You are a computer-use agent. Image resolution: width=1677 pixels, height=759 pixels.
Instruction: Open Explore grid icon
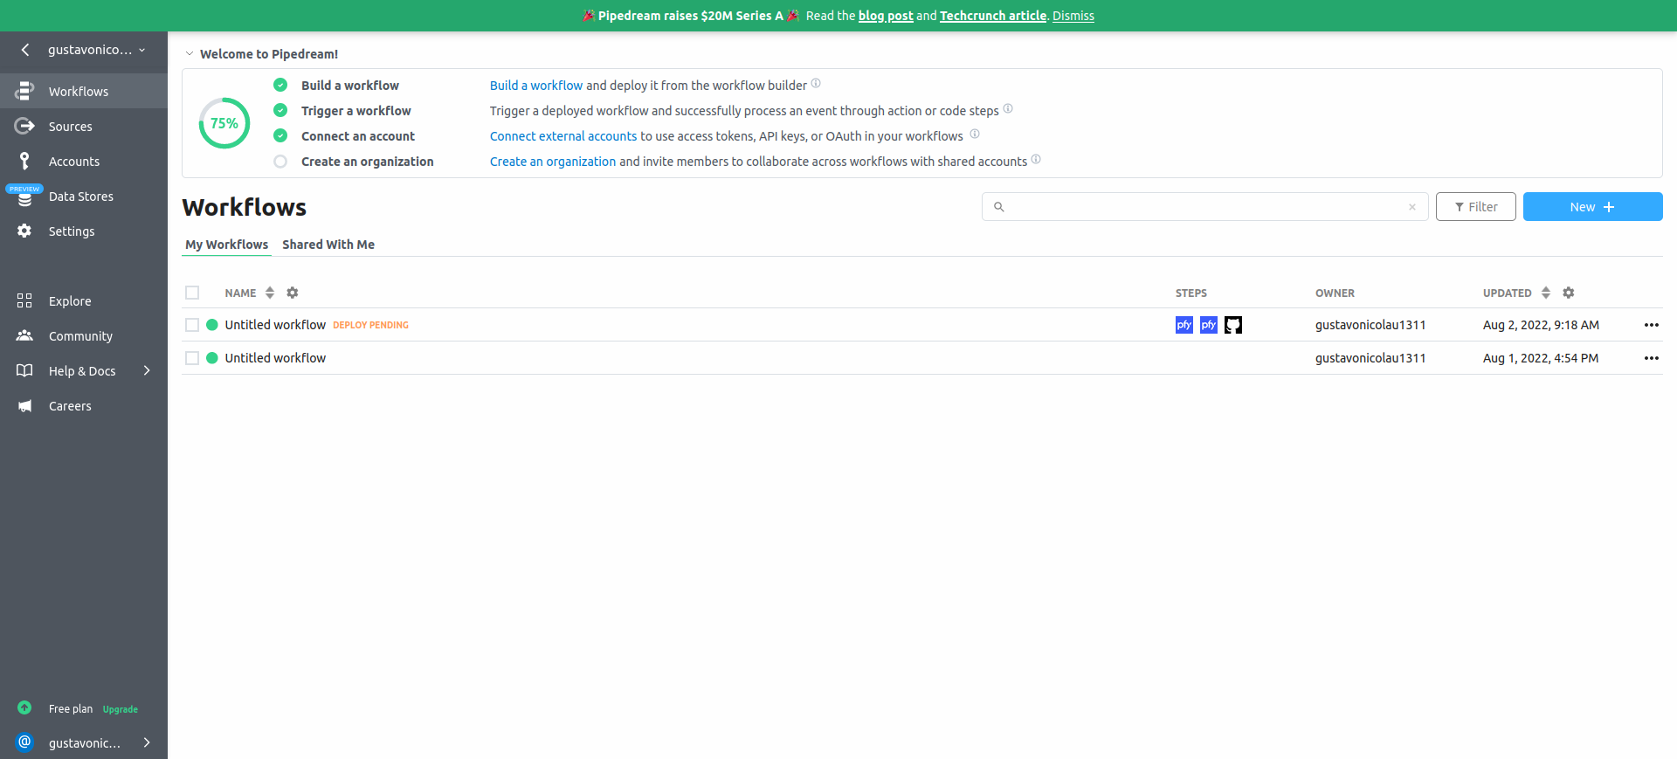pos(24,300)
